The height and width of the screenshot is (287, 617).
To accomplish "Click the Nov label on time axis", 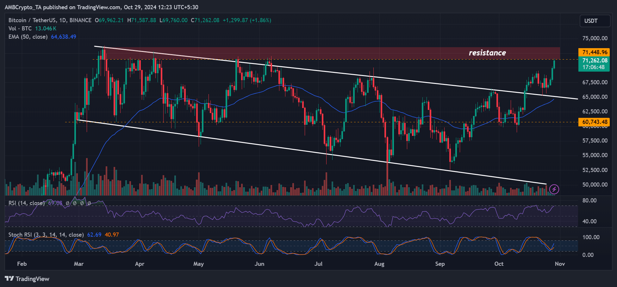I will 560,264.
